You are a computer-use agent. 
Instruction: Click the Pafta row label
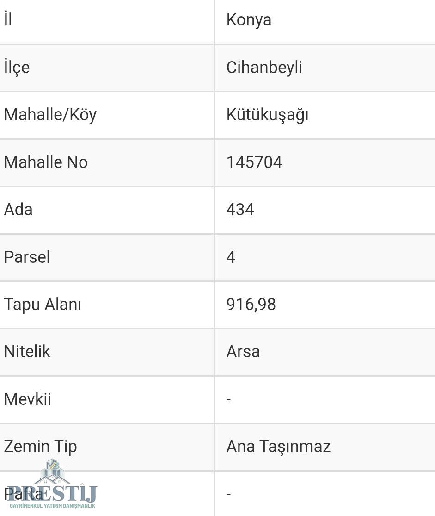[x=23, y=494]
